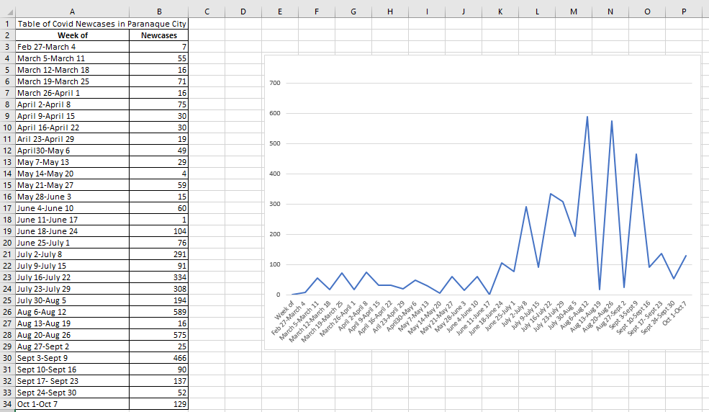This screenshot has height=412, width=709.
Task: Click the newcases value 334
Action: point(158,277)
